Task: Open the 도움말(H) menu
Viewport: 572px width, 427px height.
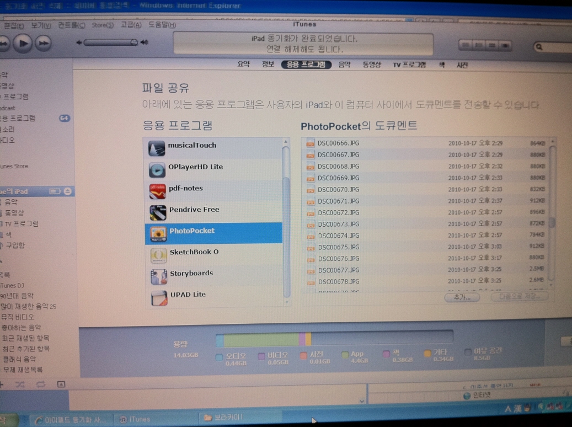Action: (162, 25)
